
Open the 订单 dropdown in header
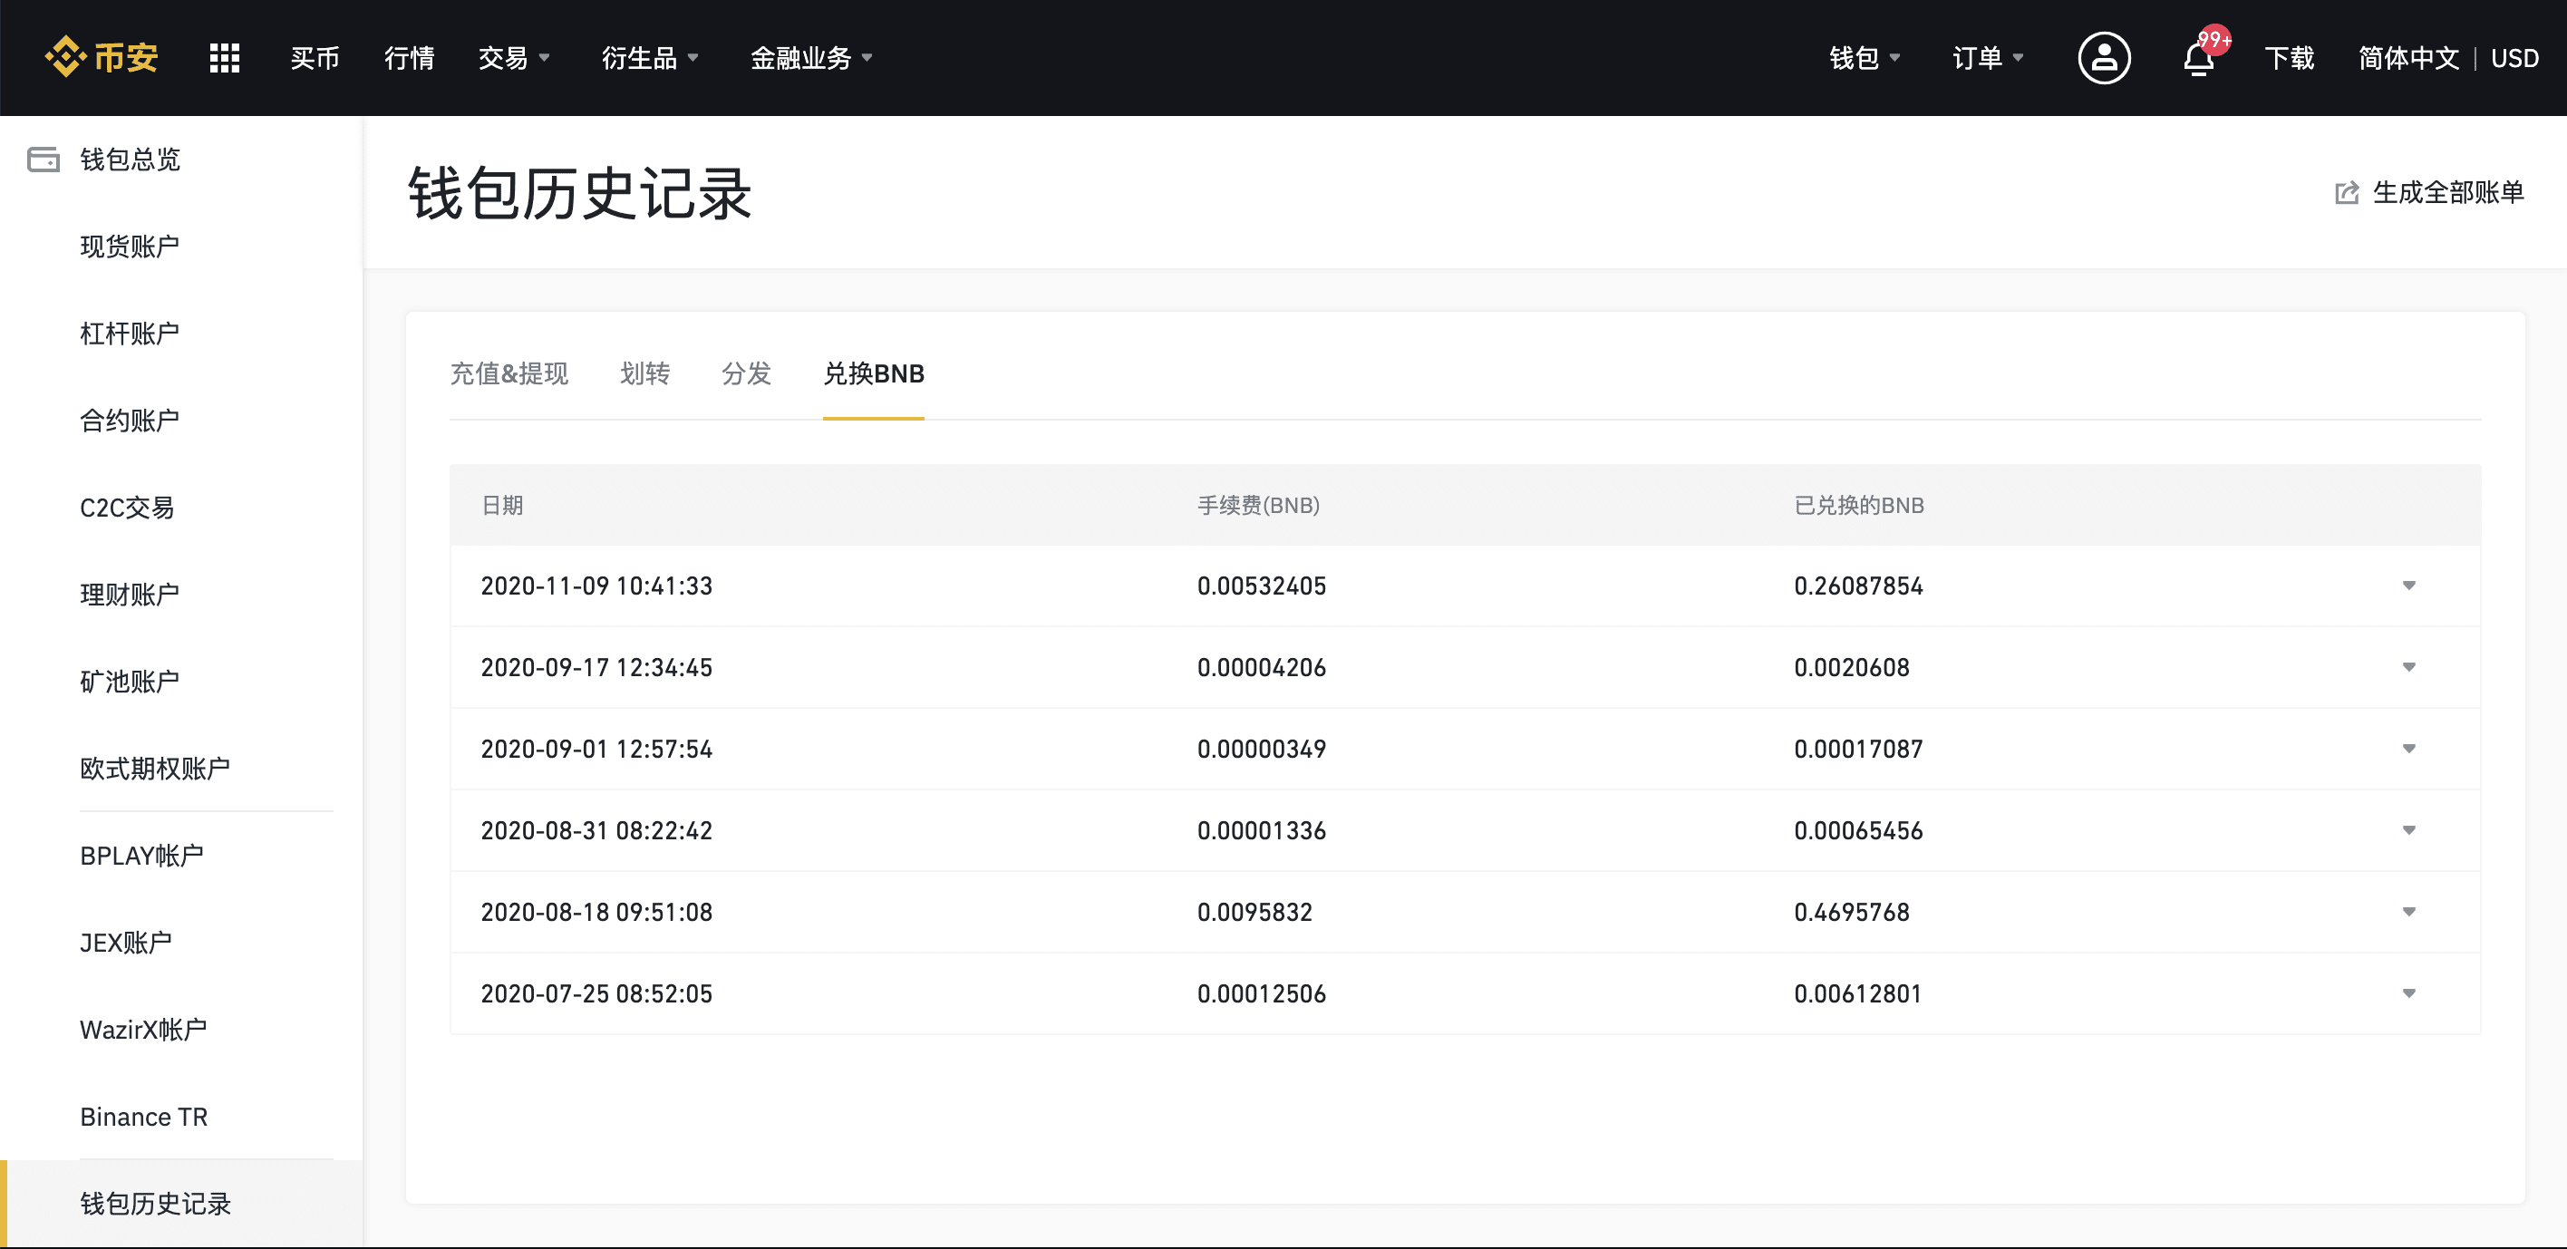pyautogui.click(x=1988, y=58)
